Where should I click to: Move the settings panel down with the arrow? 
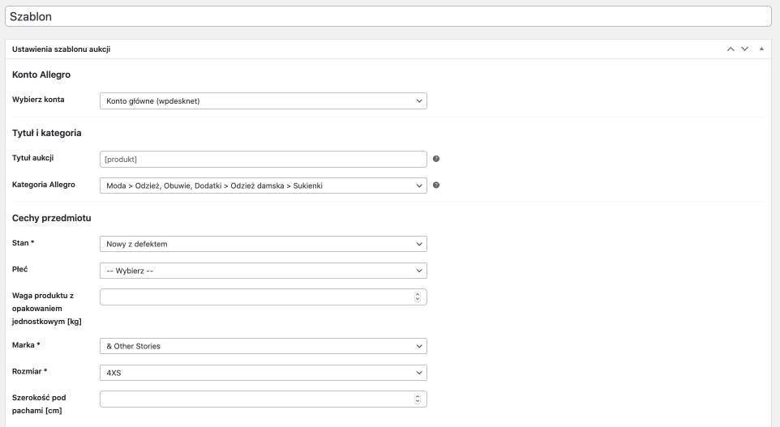tap(744, 49)
